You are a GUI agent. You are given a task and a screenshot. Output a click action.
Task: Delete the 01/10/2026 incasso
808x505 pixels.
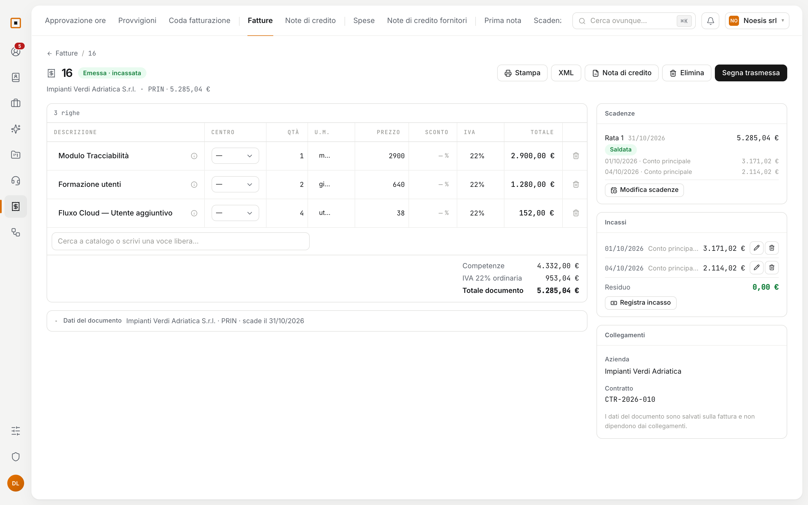(x=772, y=248)
